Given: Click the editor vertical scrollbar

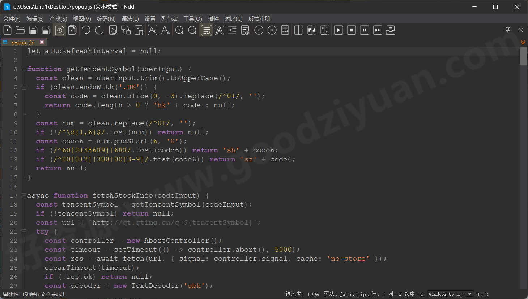Looking at the screenshot, I should click(523, 56).
